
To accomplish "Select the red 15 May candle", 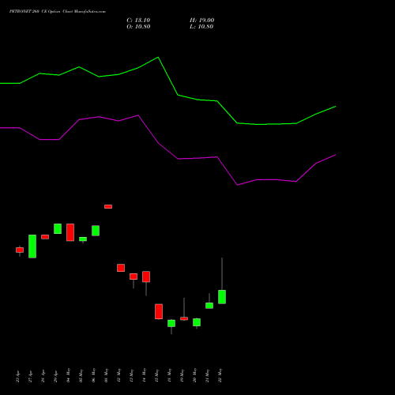I will click(159, 311).
